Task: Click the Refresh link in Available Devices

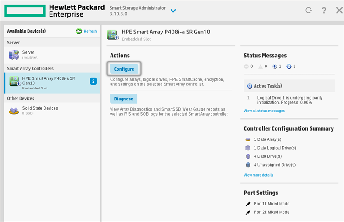Action: coord(90,31)
